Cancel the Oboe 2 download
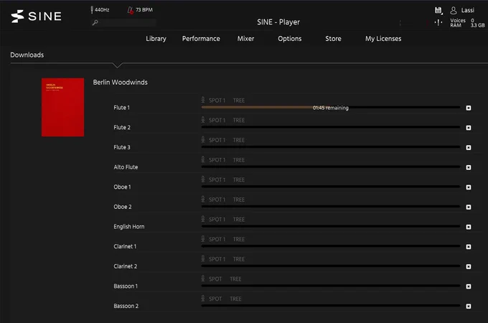488x323 pixels. coord(469,207)
